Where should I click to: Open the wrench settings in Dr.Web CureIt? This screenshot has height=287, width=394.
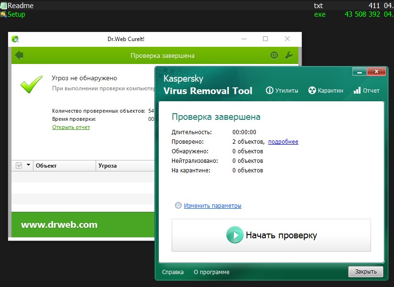pos(289,55)
